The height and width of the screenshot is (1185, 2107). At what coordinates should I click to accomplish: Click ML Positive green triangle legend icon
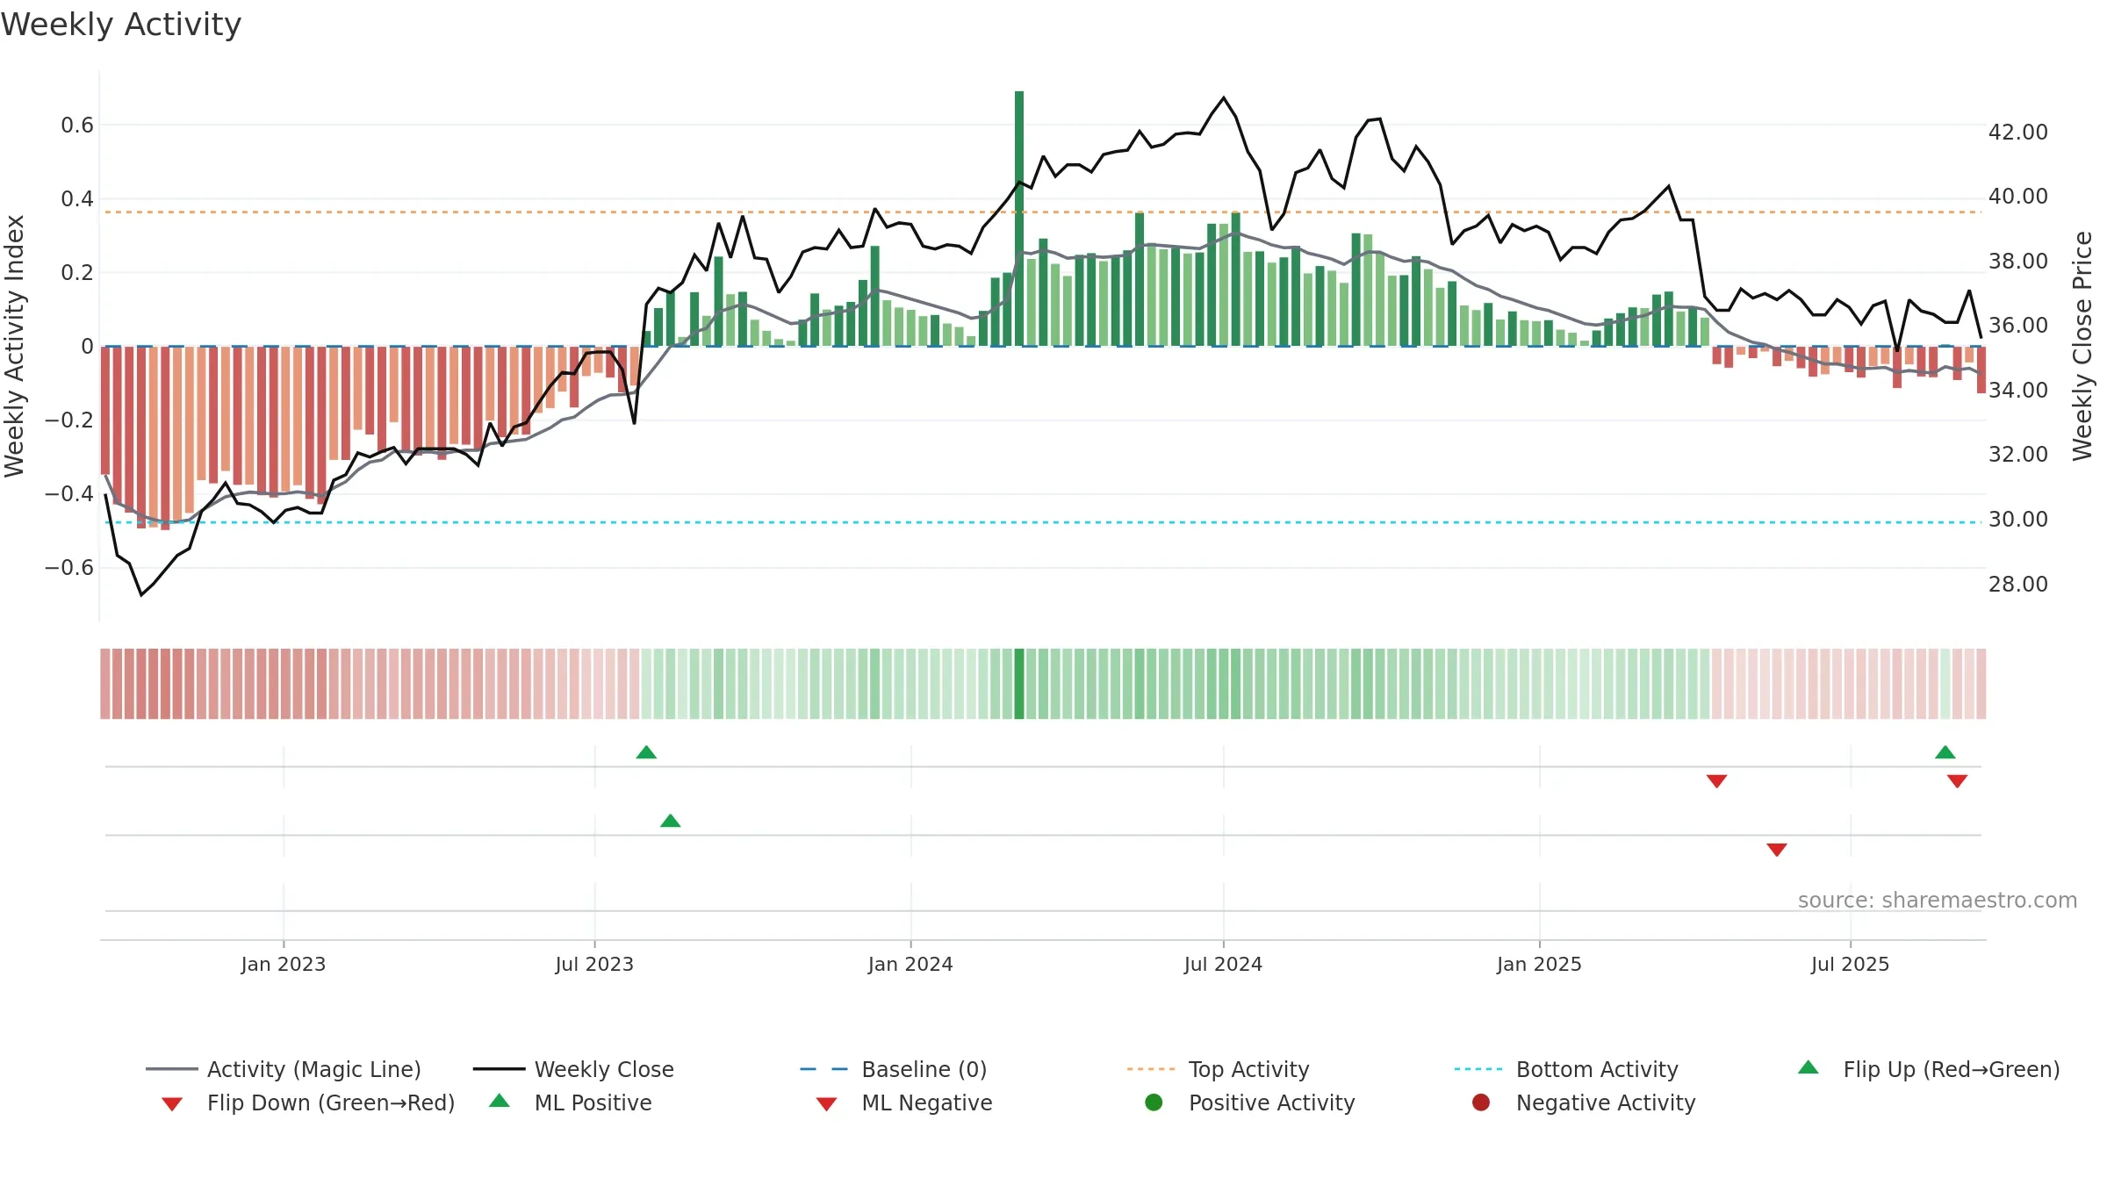pyautogui.click(x=500, y=1101)
